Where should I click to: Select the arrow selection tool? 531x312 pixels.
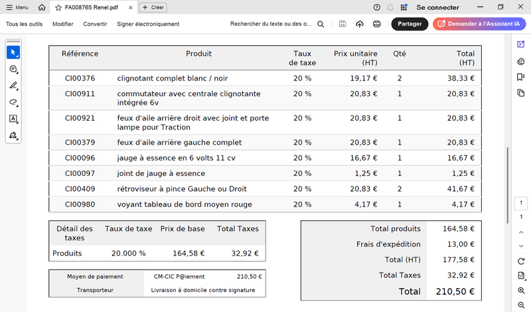13,52
